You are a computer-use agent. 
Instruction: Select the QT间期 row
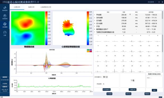pos(128,21)
